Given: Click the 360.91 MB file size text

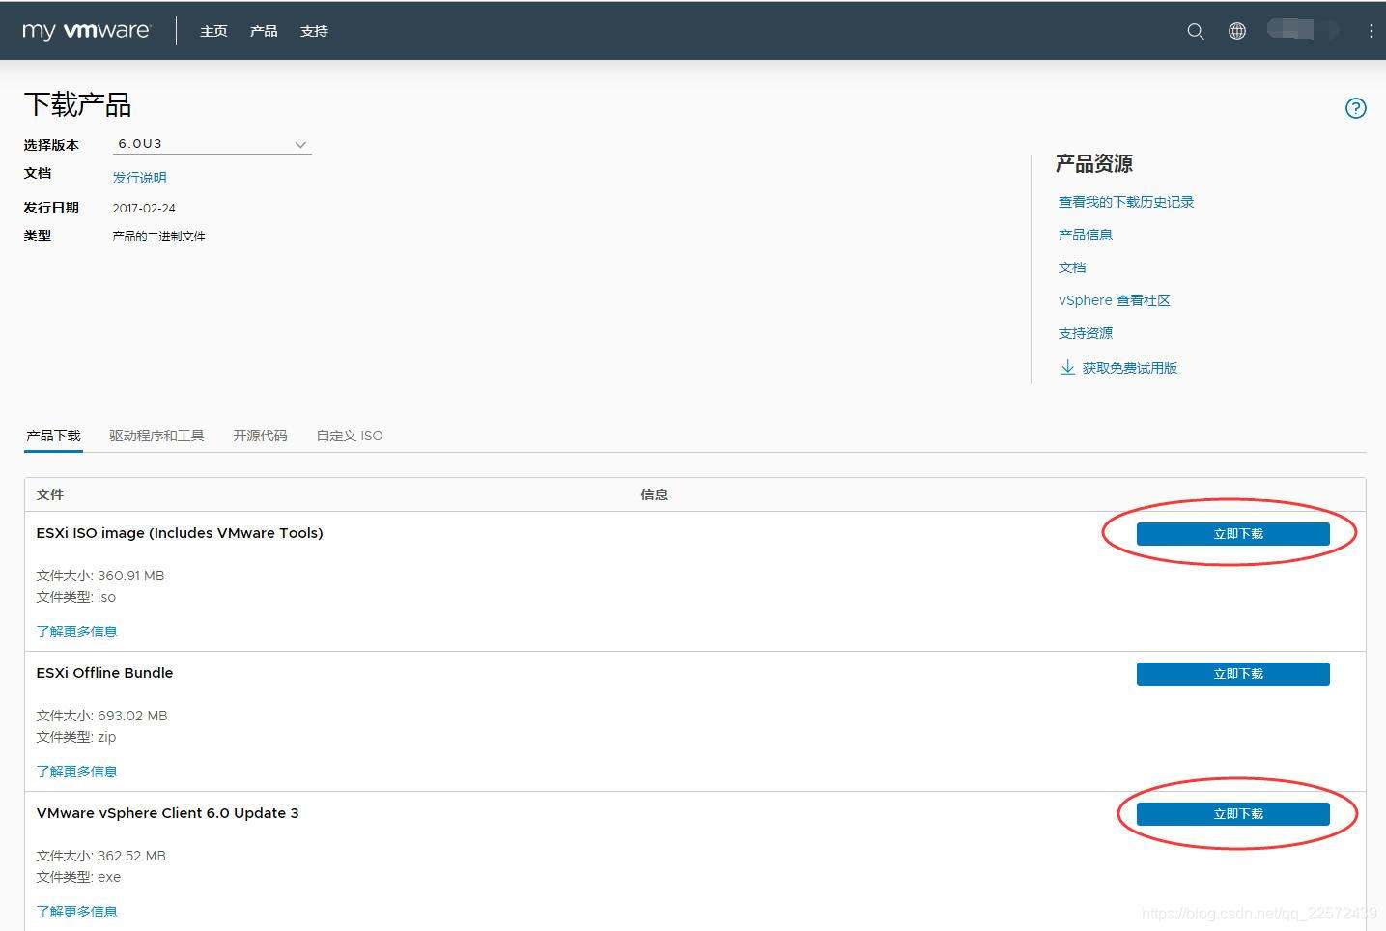Looking at the screenshot, I should (x=131, y=576).
